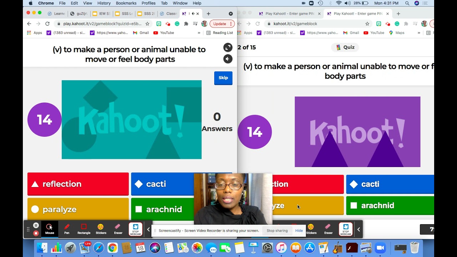This screenshot has height=257, width=457.
Task: Open Zoom from the Dock
Action: coord(380,248)
